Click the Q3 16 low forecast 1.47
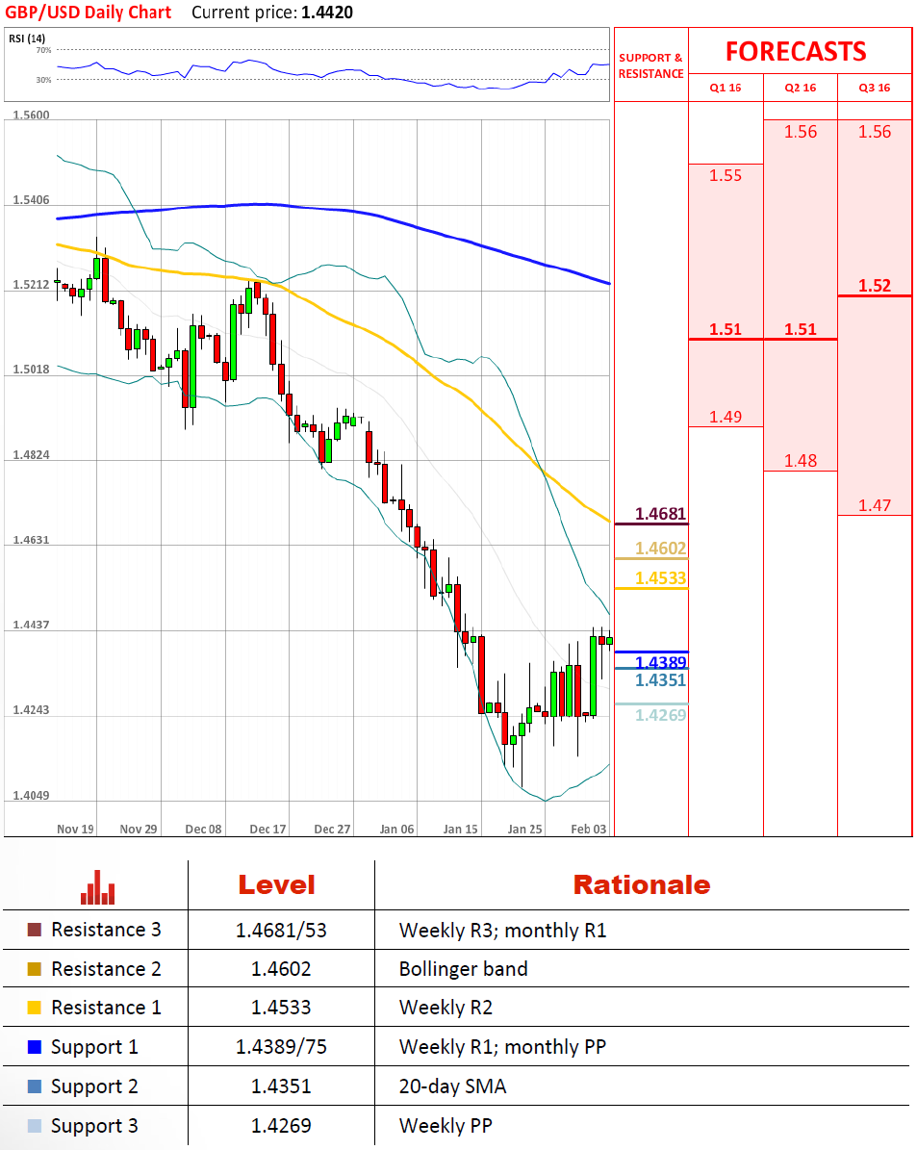The height and width of the screenshot is (1150, 917). [x=875, y=506]
